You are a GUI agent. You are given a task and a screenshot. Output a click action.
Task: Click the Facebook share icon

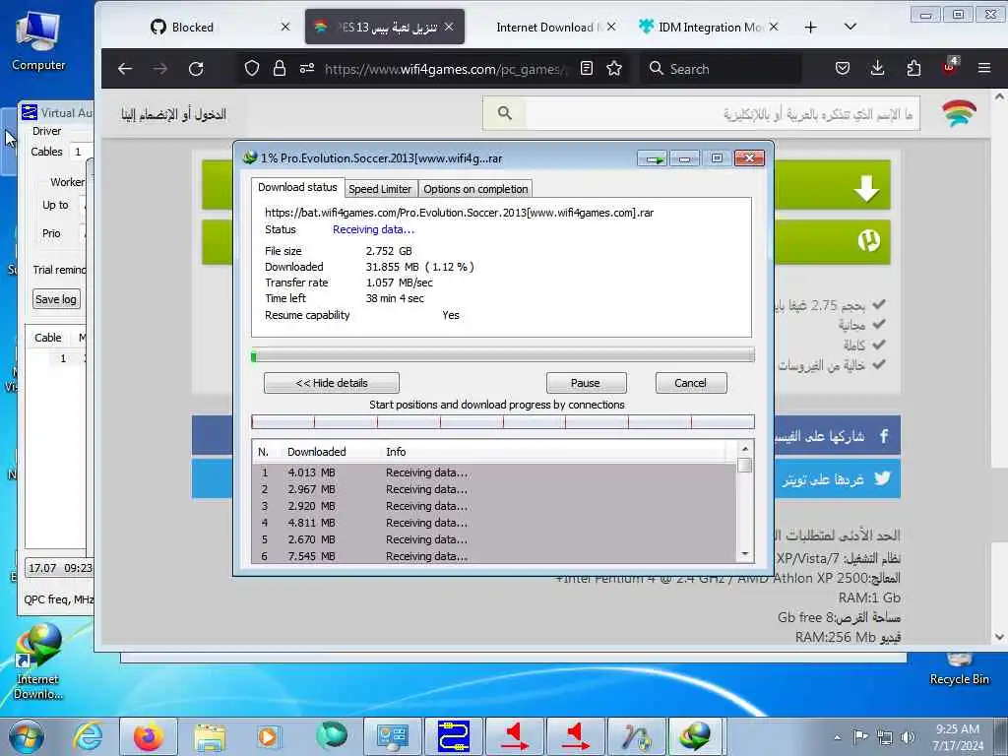[884, 436]
